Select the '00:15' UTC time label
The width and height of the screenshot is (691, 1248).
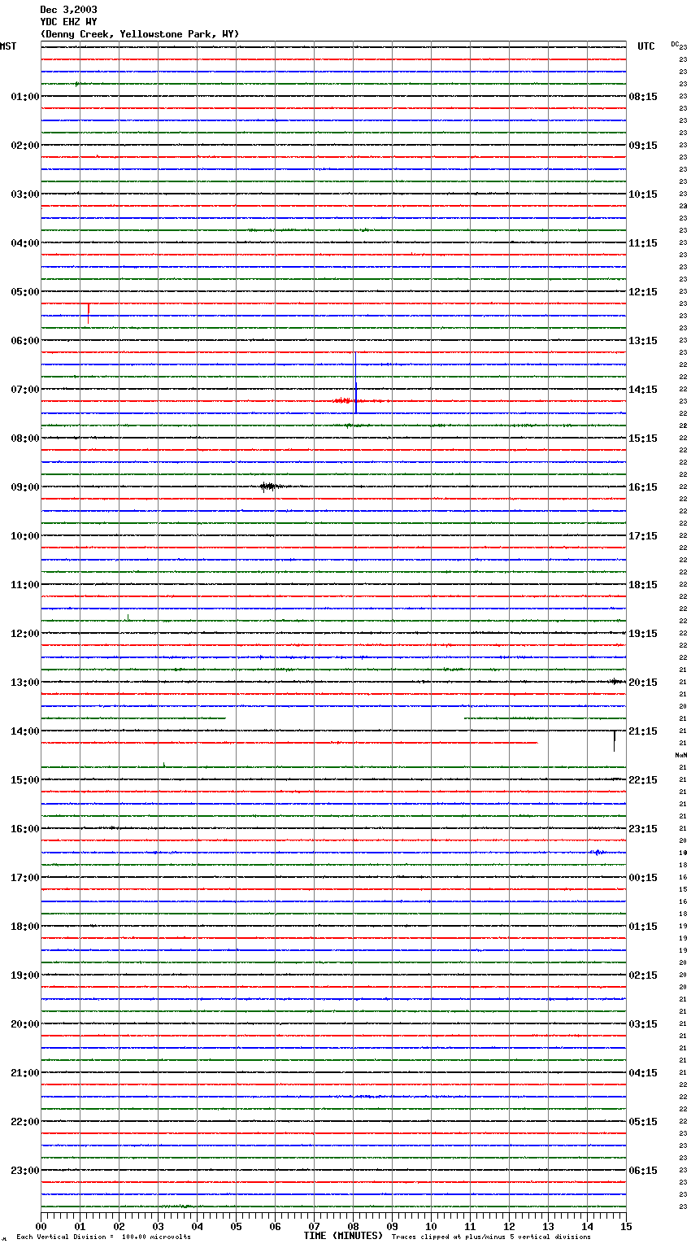pos(643,878)
